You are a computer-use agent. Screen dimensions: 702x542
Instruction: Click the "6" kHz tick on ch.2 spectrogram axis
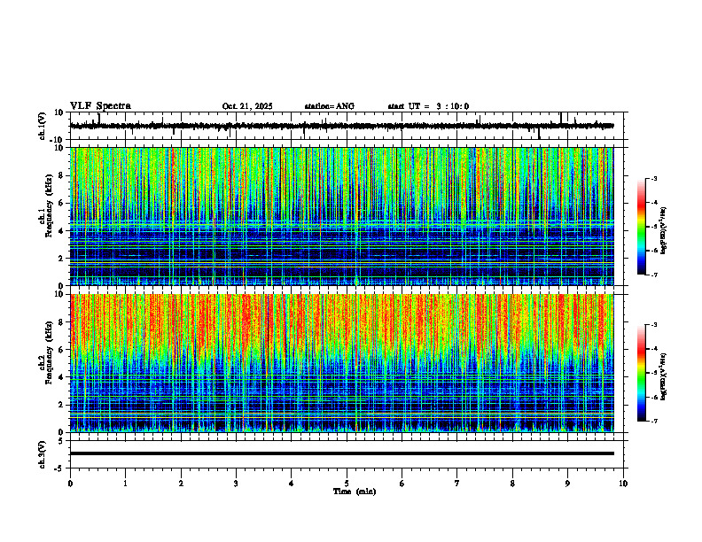61,350
